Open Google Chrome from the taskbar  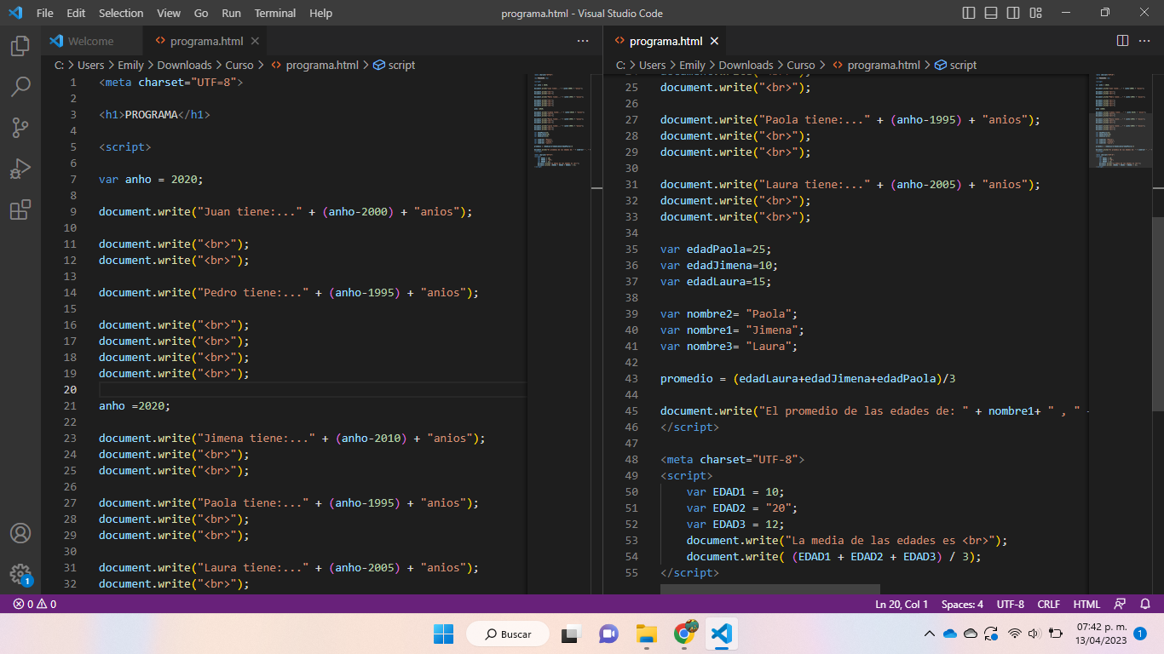(685, 634)
